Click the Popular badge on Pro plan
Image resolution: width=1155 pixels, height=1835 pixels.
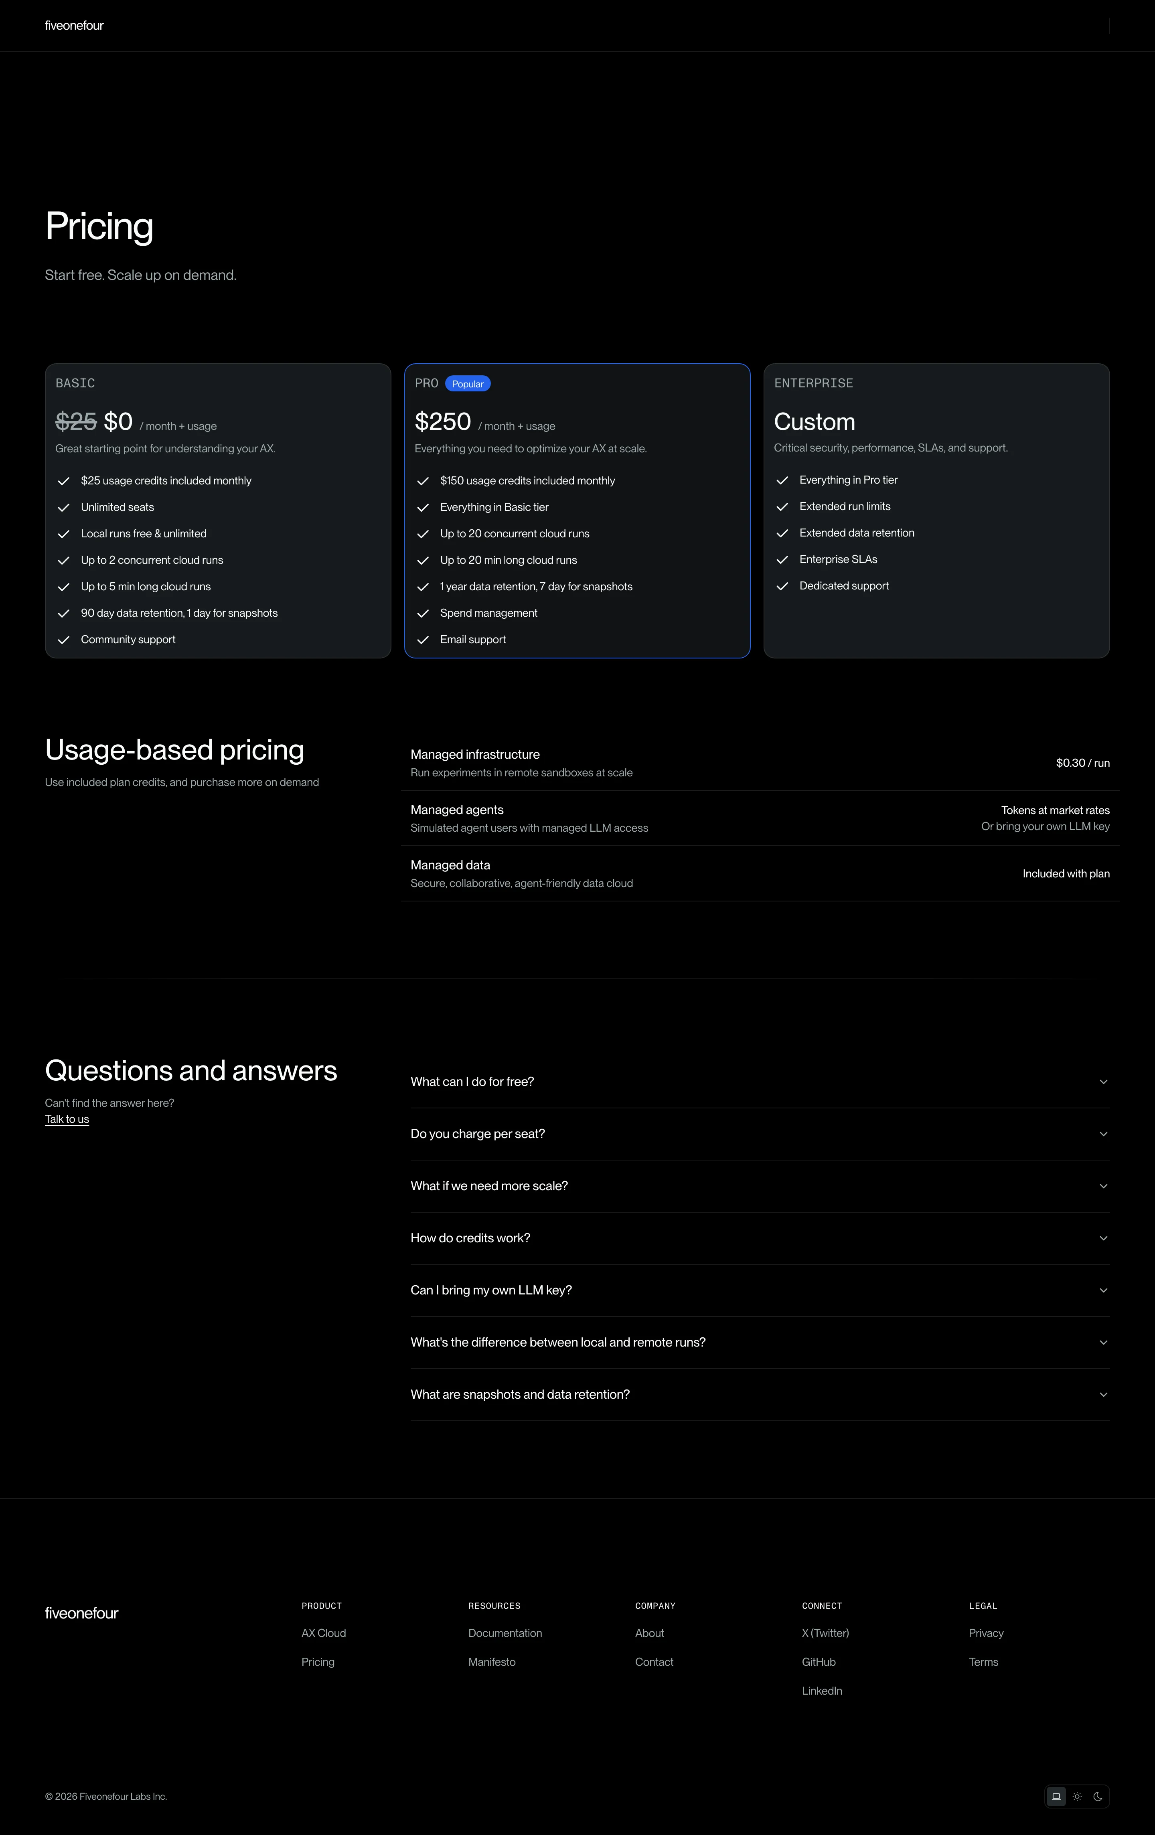pyautogui.click(x=468, y=384)
